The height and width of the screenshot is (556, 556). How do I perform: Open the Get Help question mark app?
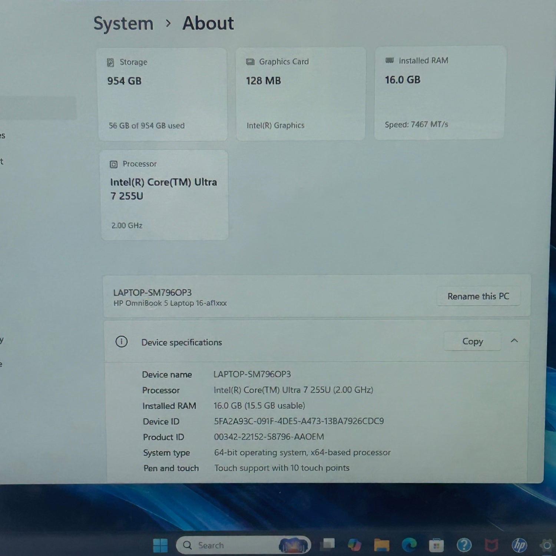point(464,545)
